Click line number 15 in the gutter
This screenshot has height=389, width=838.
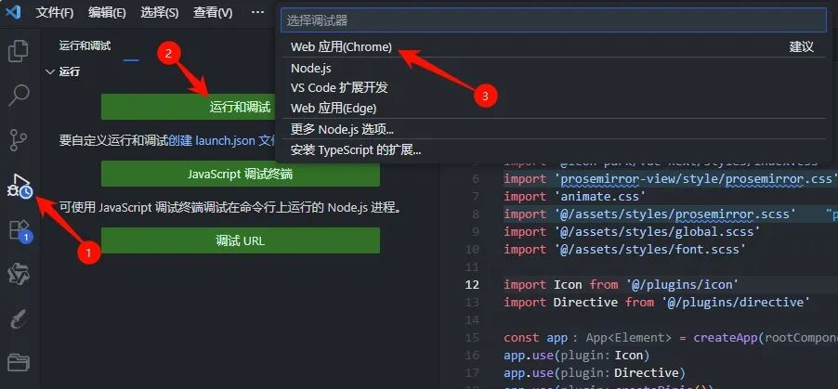click(x=472, y=338)
